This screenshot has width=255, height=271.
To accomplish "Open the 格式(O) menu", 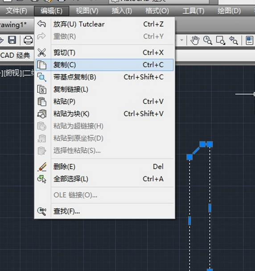I will 157,11.
